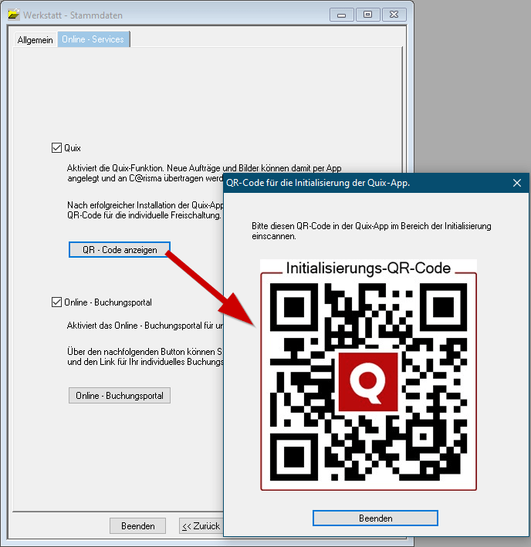Screen dimensions: 531x547
Task: Minimize the Werkstatt - Stammdaten window
Action: tap(342, 15)
